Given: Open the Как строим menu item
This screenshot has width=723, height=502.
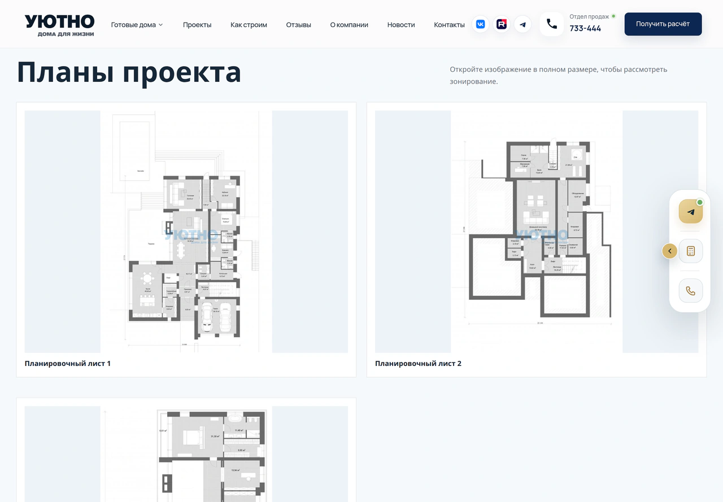Looking at the screenshot, I should [249, 25].
